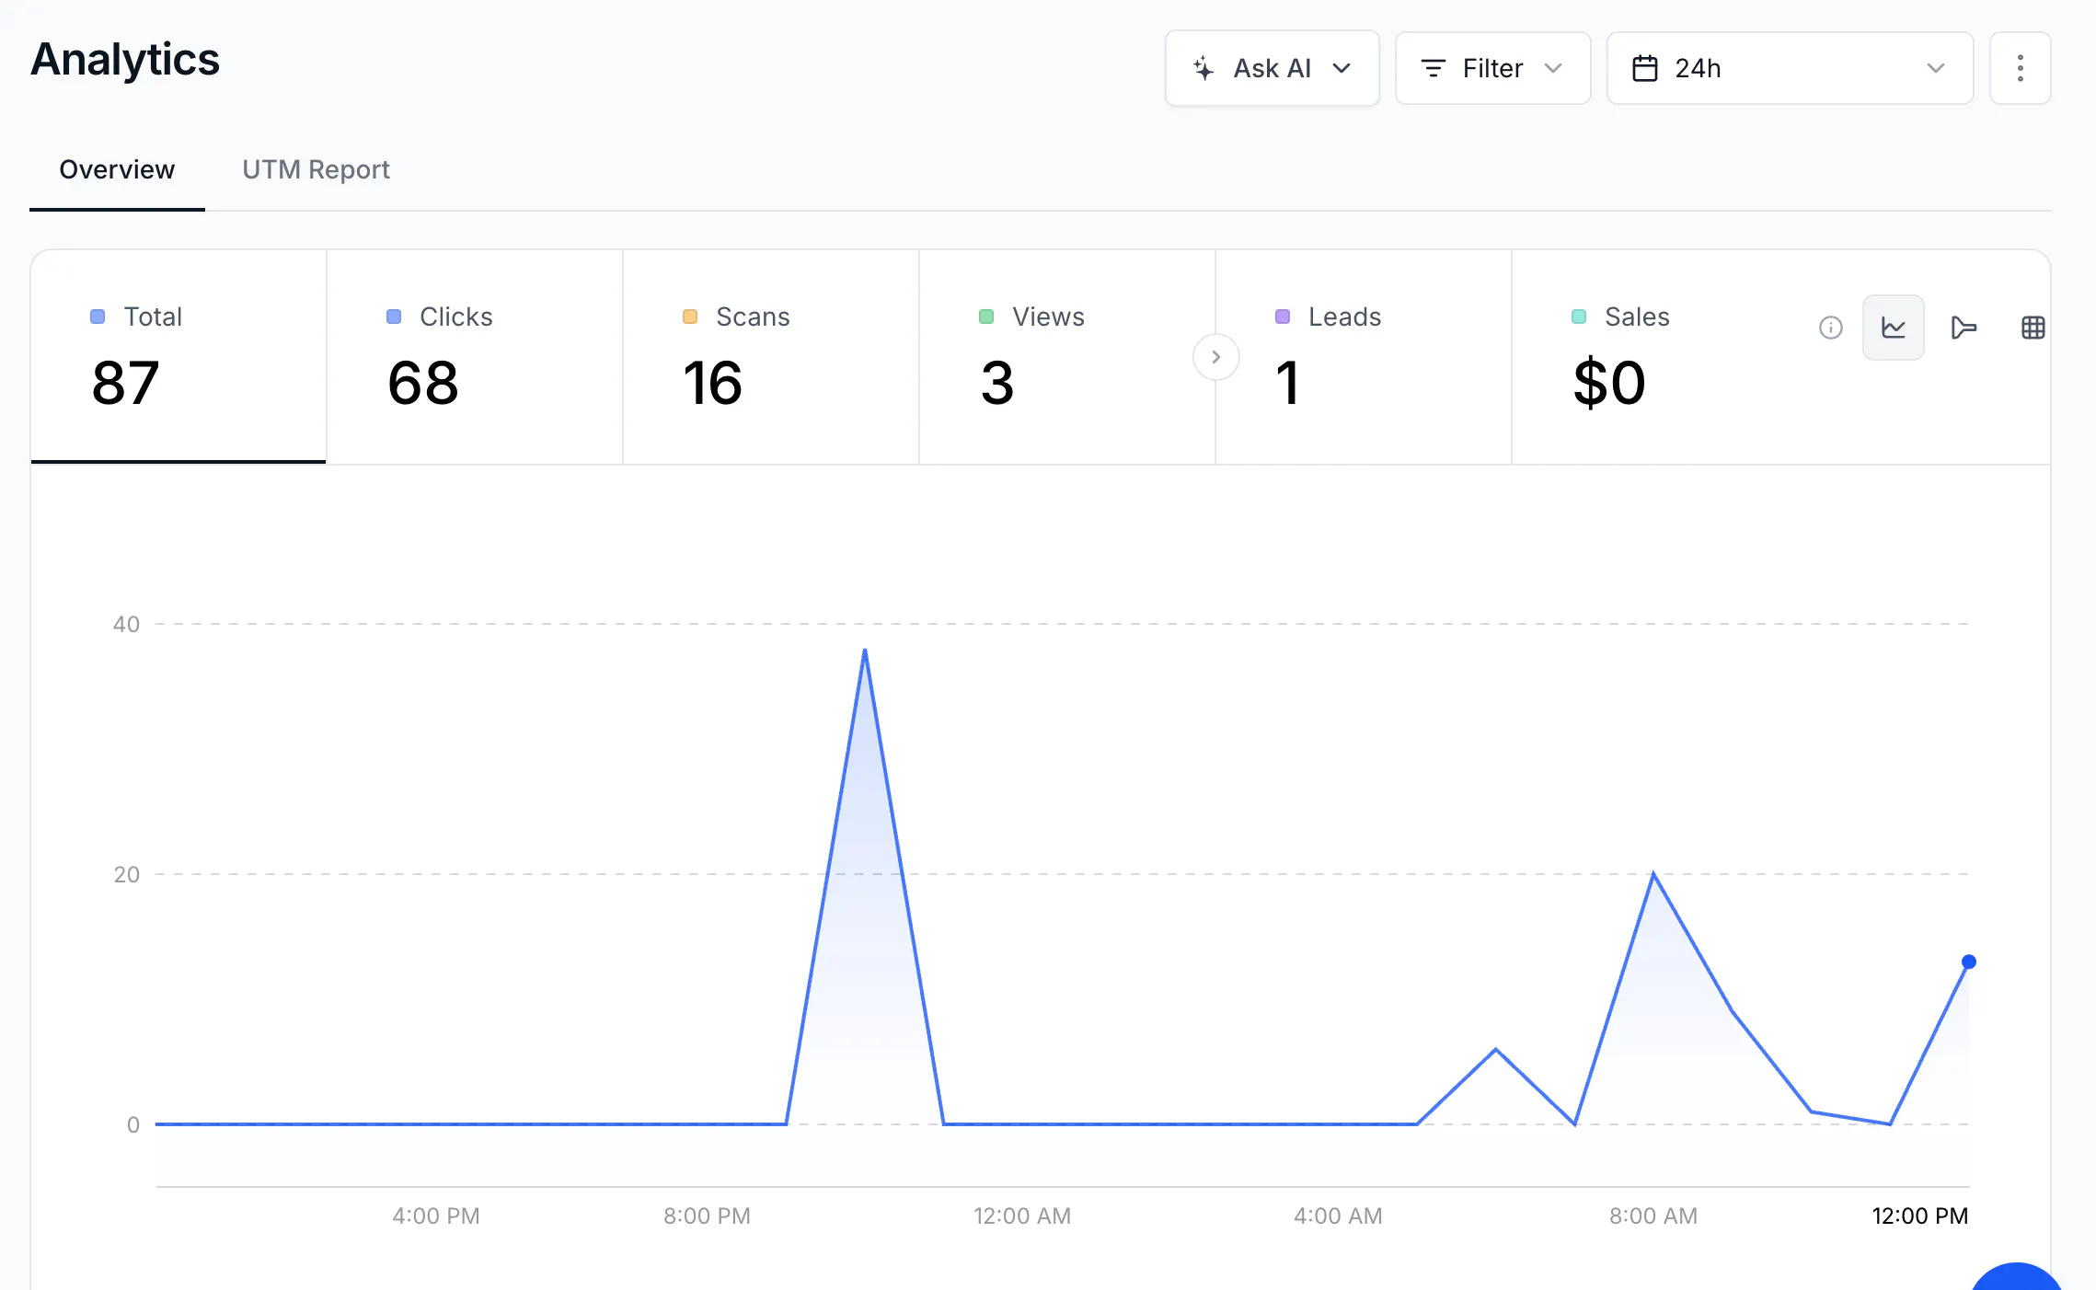Switch to table grid view
Viewport: 2096px width, 1290px height.
pos(2033,328)
